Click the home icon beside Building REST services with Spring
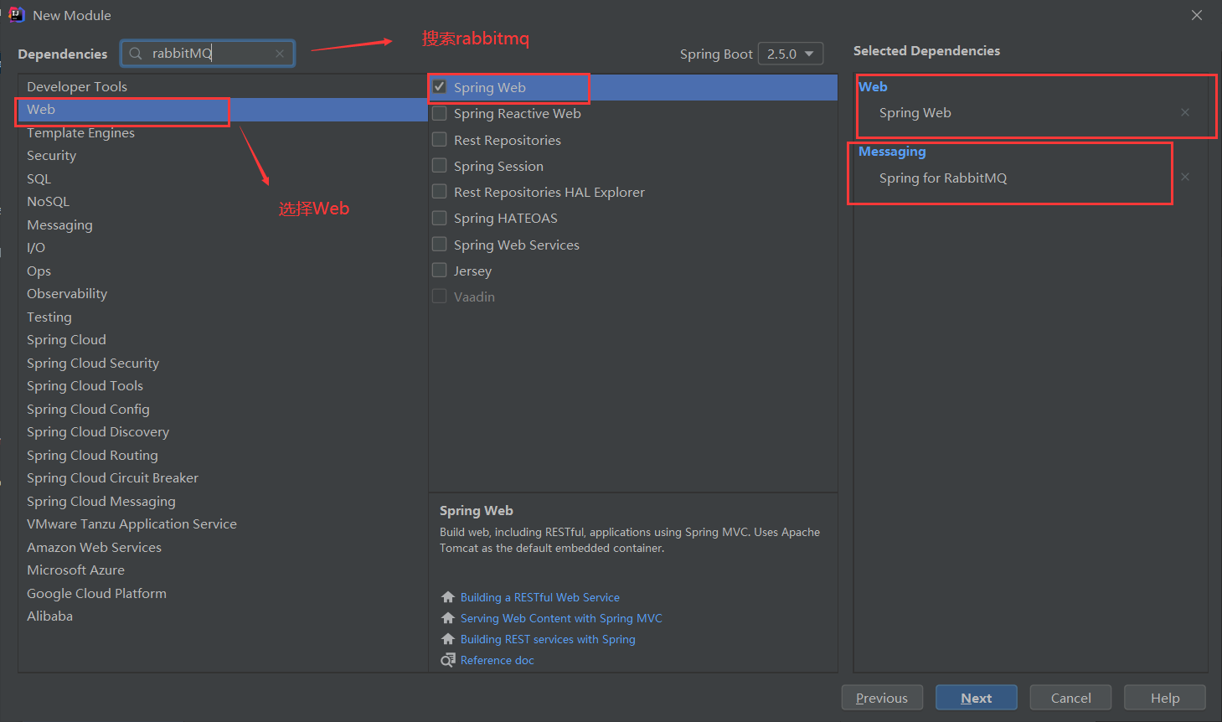Viewport: 1222px width, 722px height. point(448,638)
